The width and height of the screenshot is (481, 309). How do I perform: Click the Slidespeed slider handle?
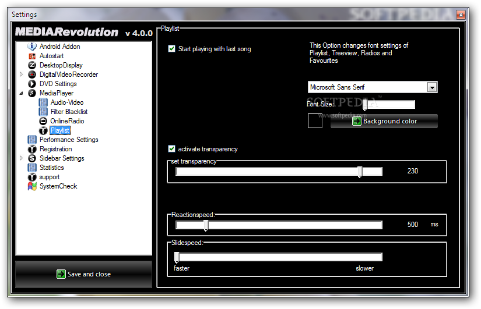coord(177,258)
